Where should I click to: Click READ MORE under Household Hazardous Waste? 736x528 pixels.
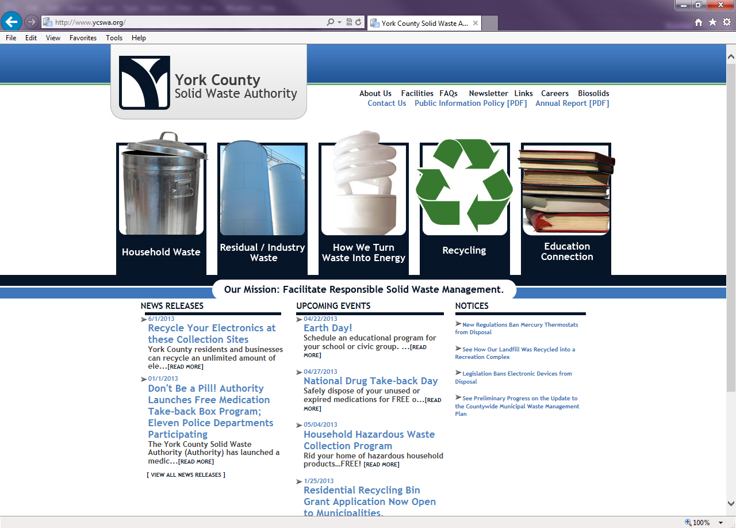click(381, 465)
